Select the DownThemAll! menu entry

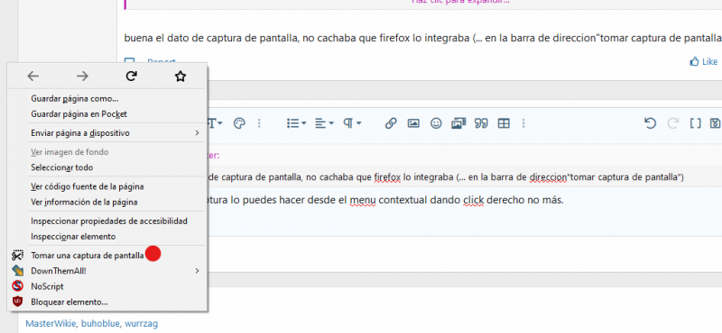coord(59,271)
